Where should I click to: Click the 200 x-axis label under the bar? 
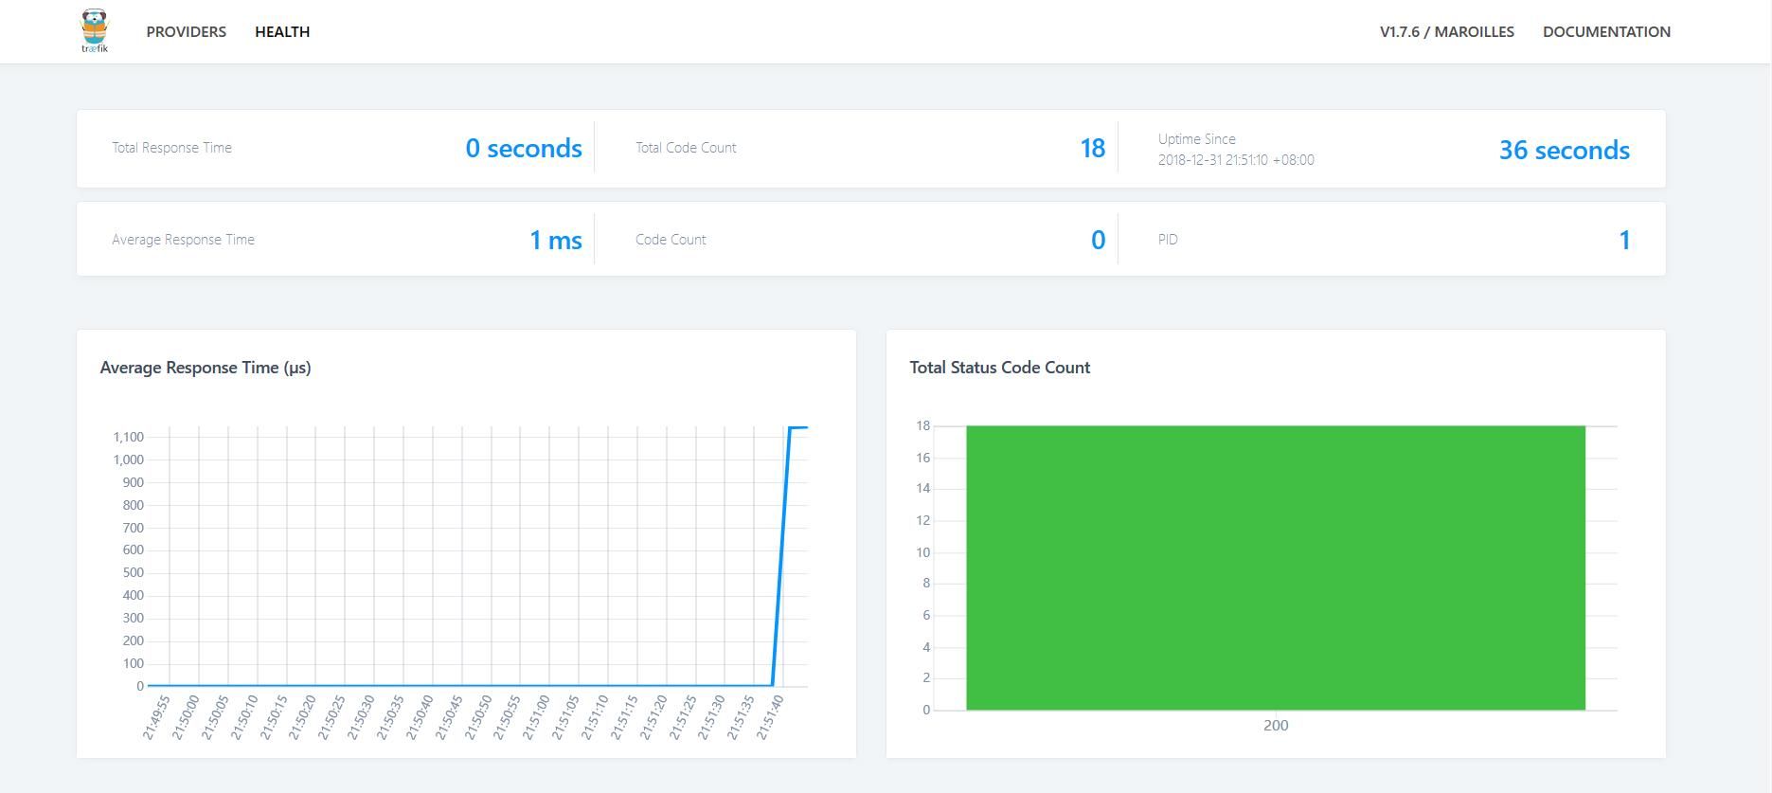point(1276,725)
